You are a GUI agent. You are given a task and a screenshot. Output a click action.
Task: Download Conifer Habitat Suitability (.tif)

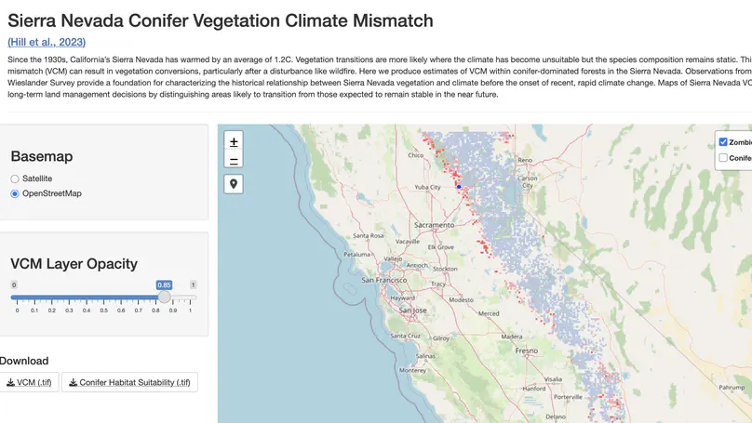pyautogui.click(x=129, y=382)
